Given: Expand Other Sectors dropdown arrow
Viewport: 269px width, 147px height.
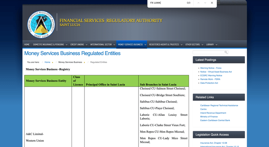Looking at the screenshot, I should tap(202, 45).
